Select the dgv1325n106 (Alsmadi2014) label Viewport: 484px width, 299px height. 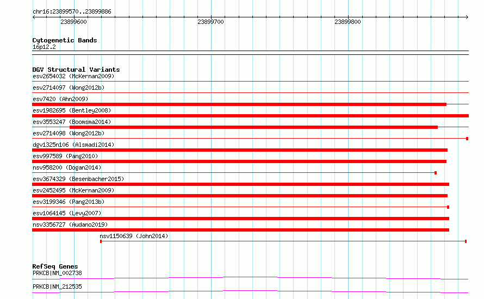pyautogui.click(x=73, y=145)
